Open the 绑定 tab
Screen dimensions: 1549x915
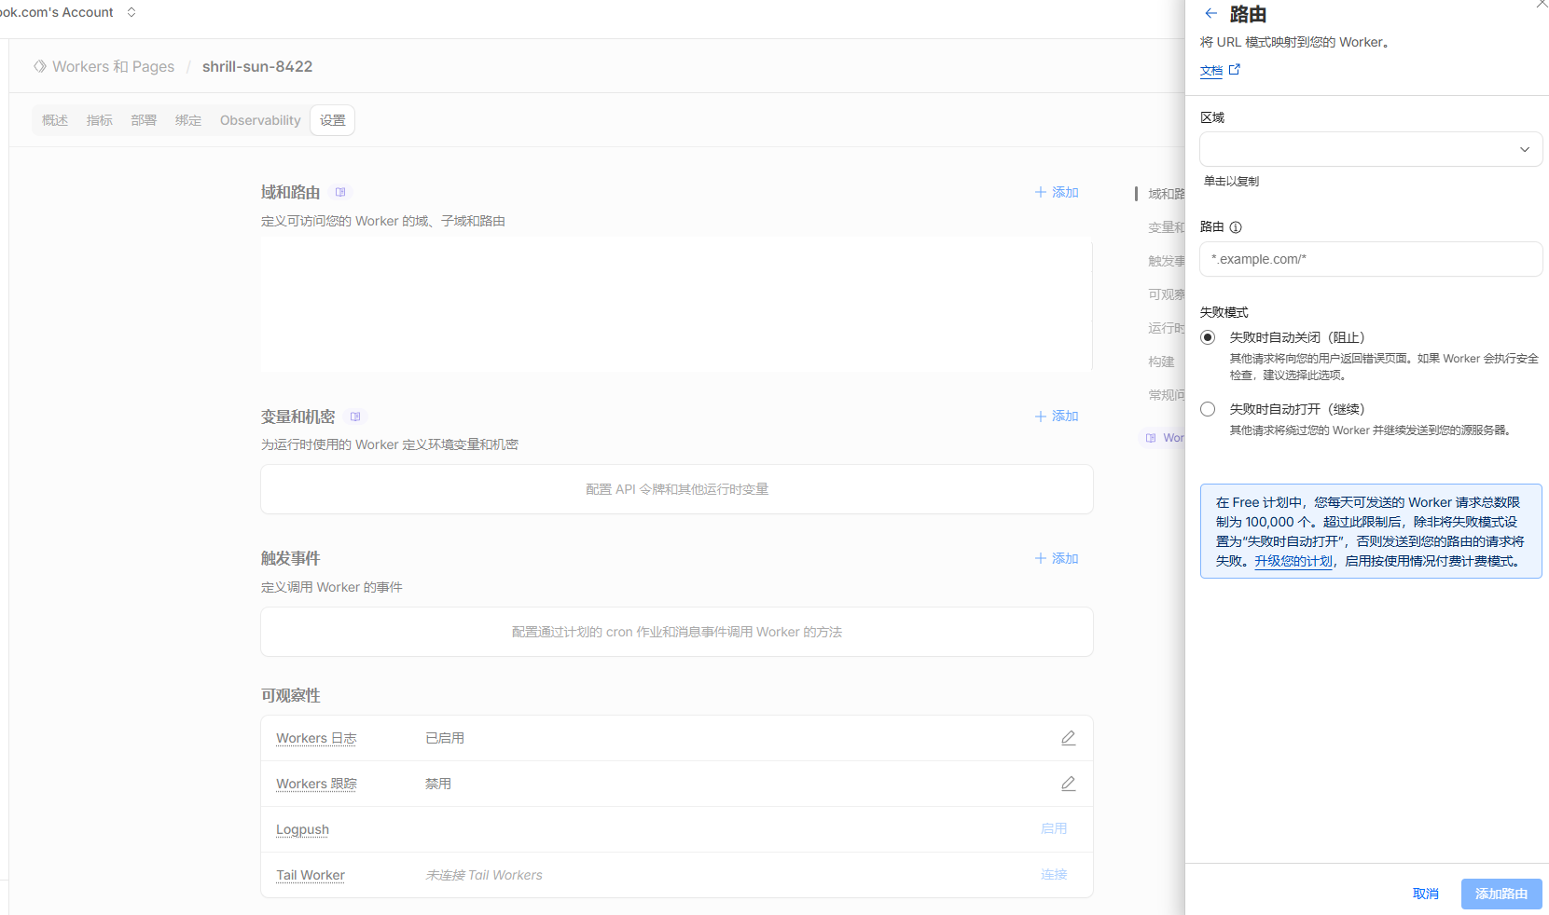point(188,121)
